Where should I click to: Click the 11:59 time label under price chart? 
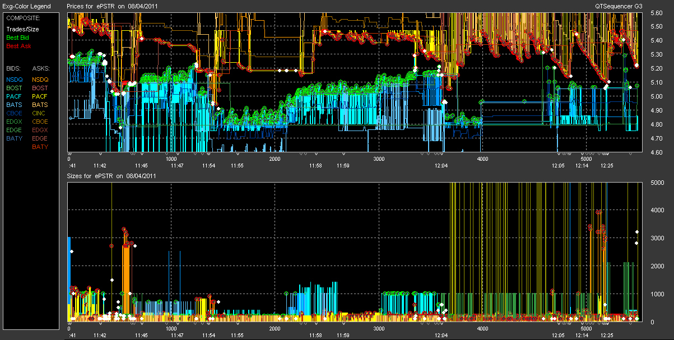click(x=343, y=165)
